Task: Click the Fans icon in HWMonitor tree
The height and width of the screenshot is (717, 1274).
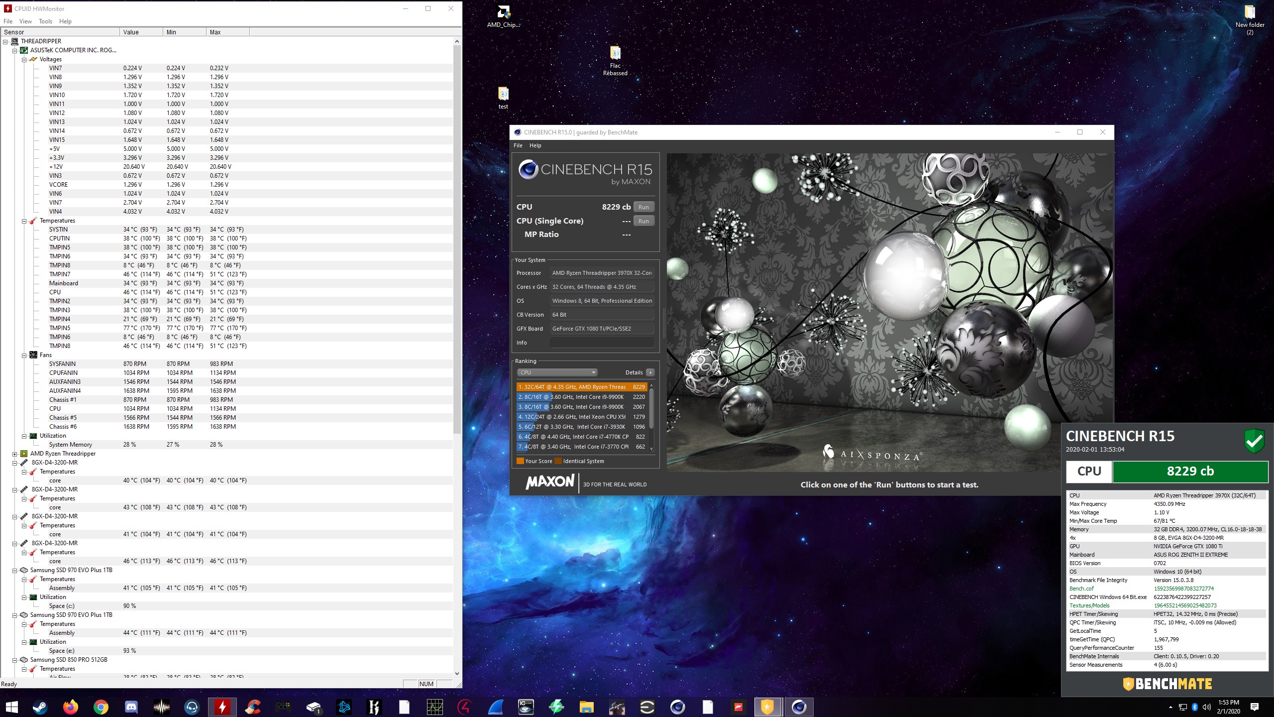Action: click(33, 355)
